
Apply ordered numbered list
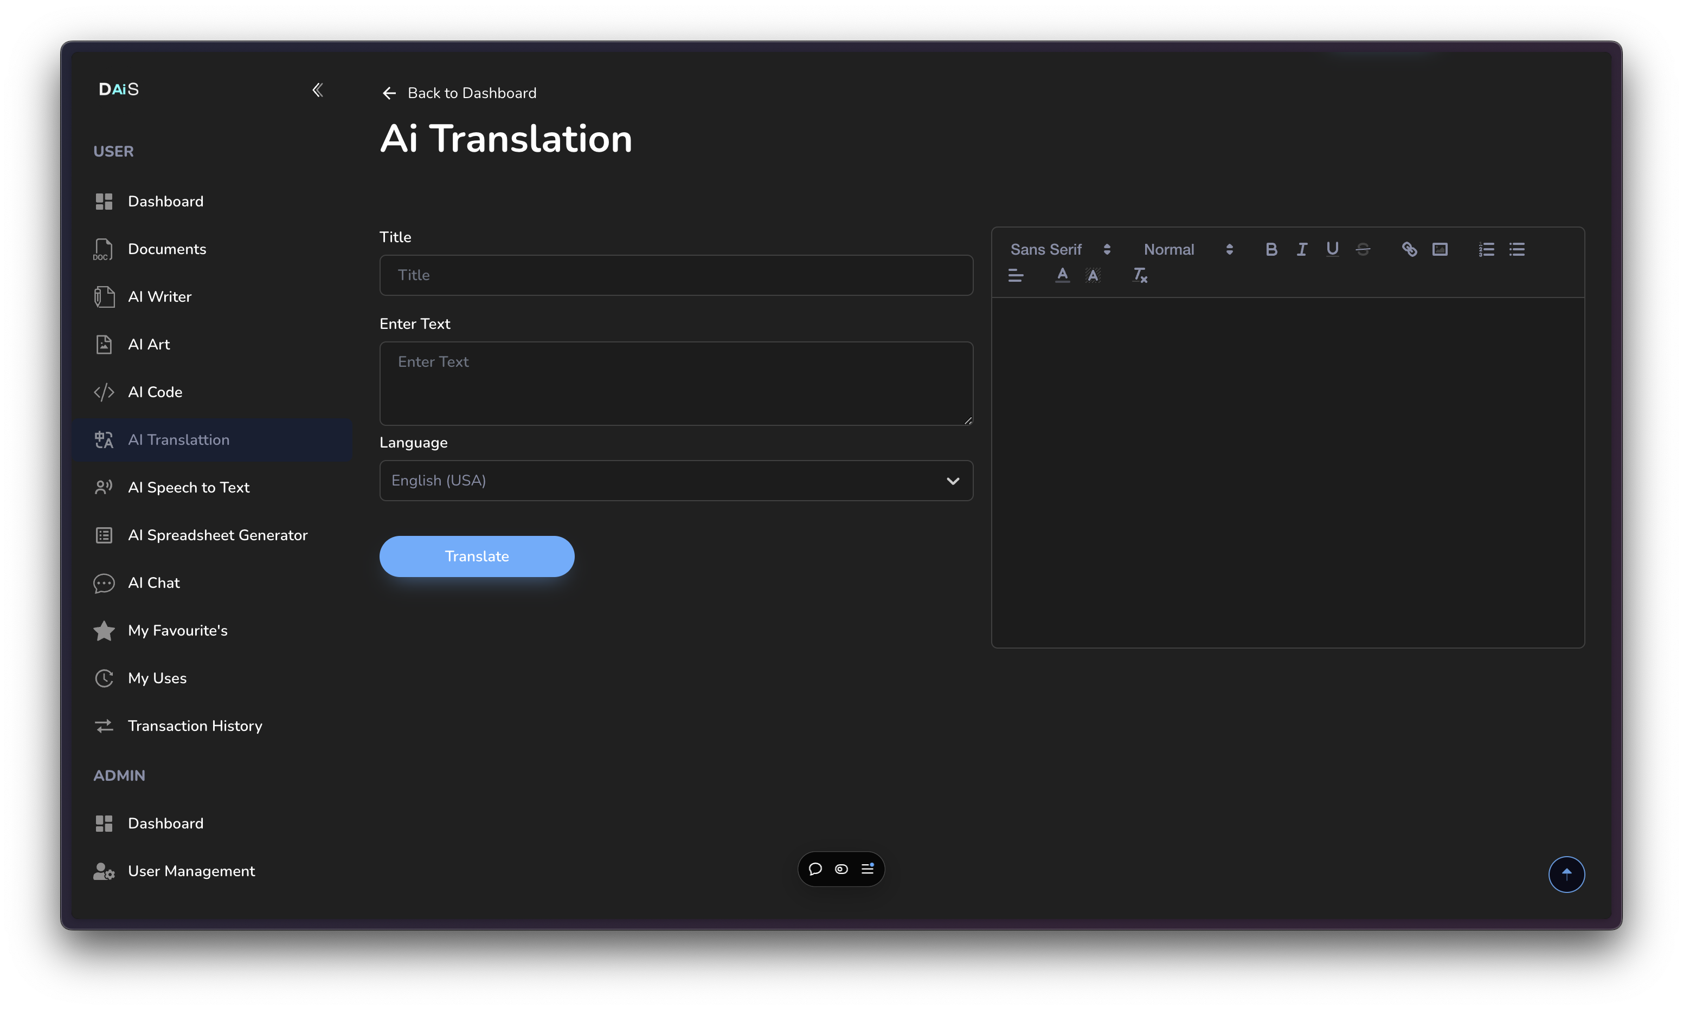click(x=1486, y=249)
